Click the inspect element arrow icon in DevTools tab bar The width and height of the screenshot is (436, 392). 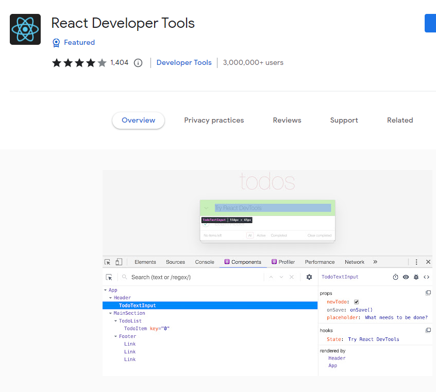[x=107, y=262]
